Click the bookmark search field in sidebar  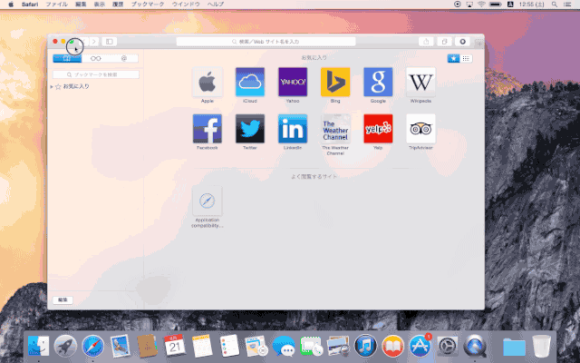pos(96,74)
